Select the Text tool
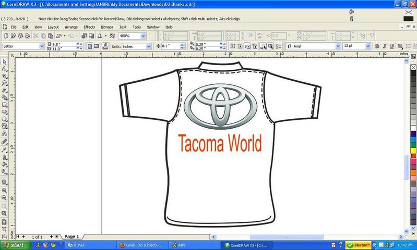This screenshot has height=250, width=417. point(4,133)
